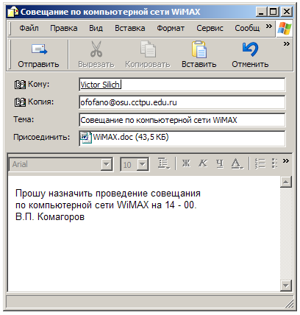
Task: Open font color A button
Action: (238, 163)
